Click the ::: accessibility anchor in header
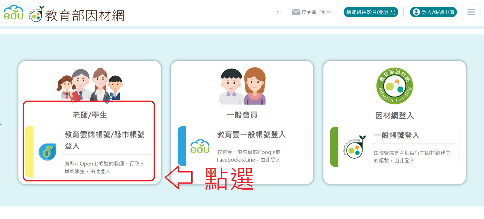The height and width of the screenshot is (219, 484). 279,12
